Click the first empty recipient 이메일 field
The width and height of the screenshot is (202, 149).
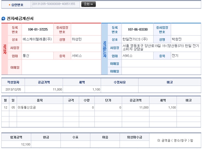(161, 64)
